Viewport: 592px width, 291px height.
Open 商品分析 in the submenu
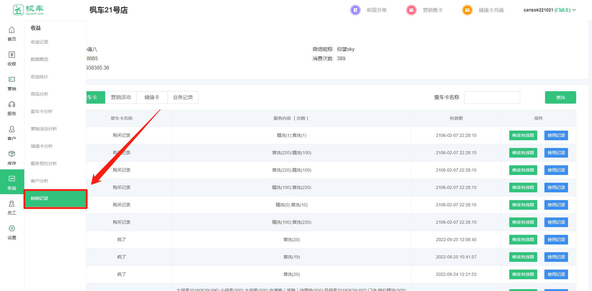pyautogui.click(x=40, y=94)
